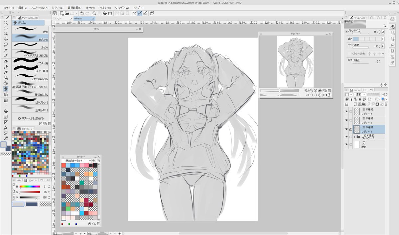Image resolution: width=399 pixels, height=235 pixels.
Task: Select the Lasso selection tool
Action: click(6, 44)
